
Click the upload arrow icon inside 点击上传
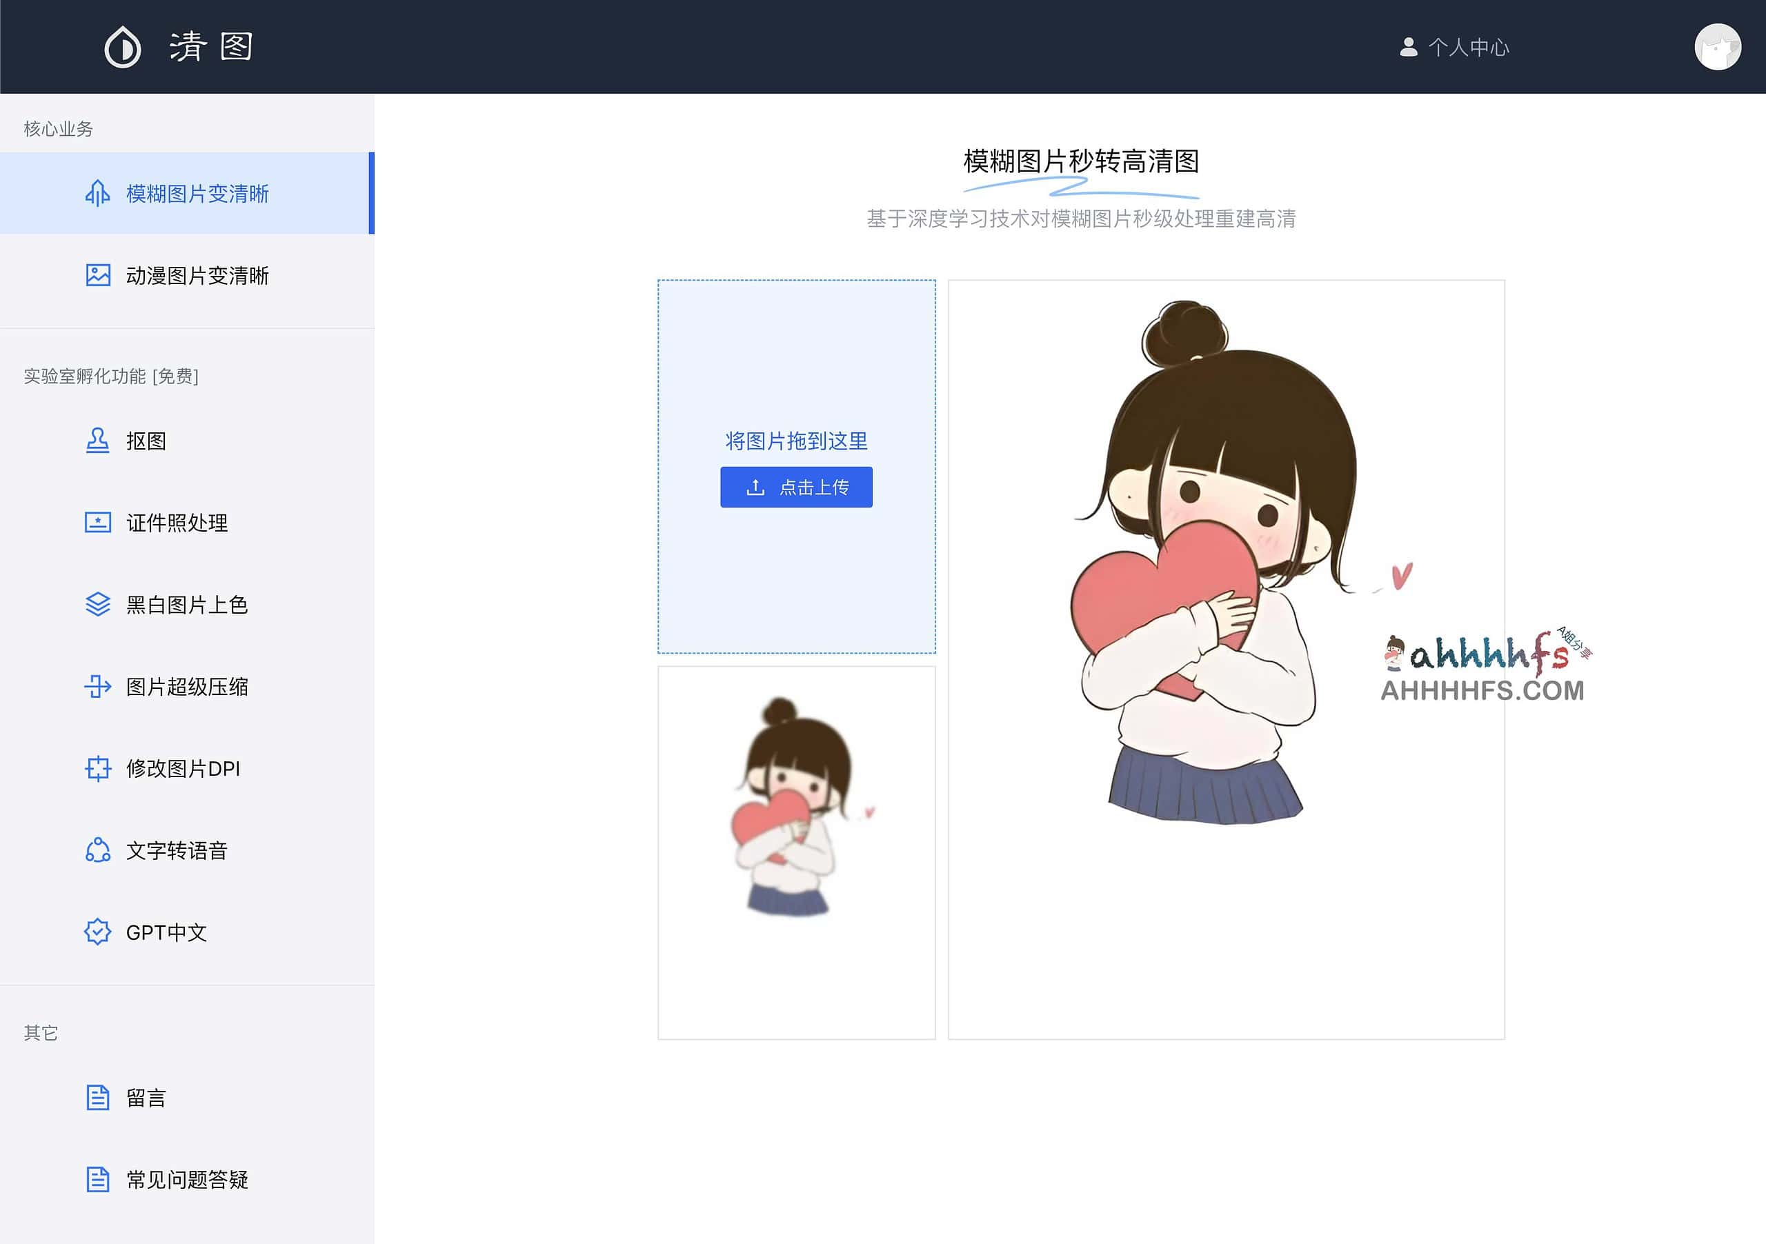tap(755, 487)
